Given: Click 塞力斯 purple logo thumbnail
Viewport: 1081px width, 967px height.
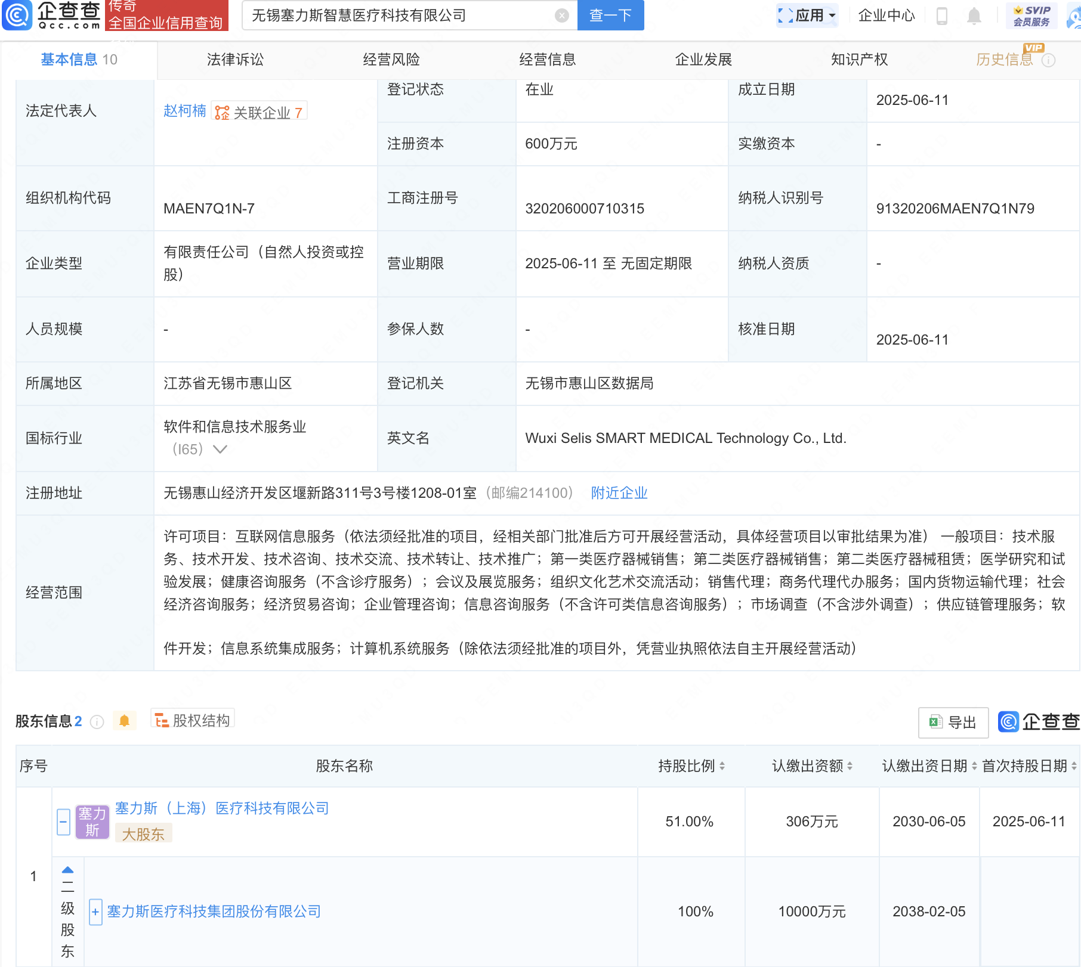Looking at the screenshot, I should pyautogui.click(x=92, y=822).
